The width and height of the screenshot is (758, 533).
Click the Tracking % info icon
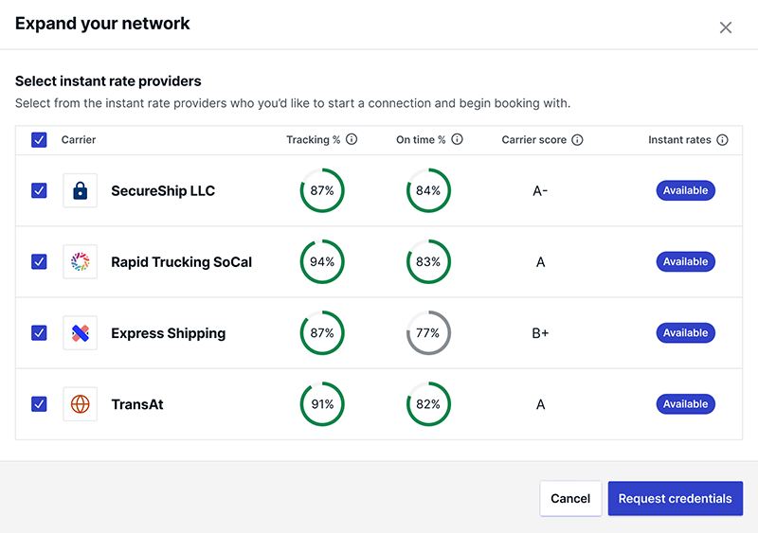(352, 140)
